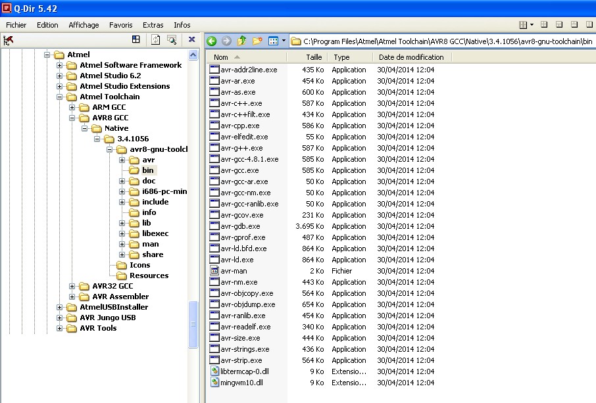Viewport: 596px width, 403px height.
Task: Collapse the Atmel folder node
Action: 47,55
